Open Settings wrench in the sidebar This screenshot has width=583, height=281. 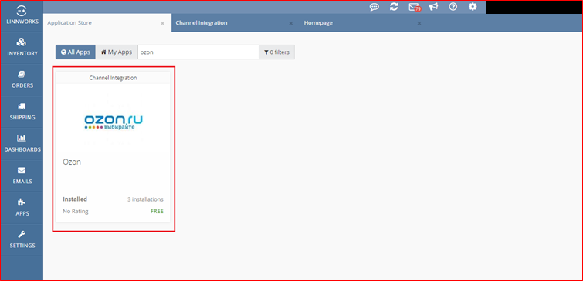pyautogui.click(x=22, y=239)
